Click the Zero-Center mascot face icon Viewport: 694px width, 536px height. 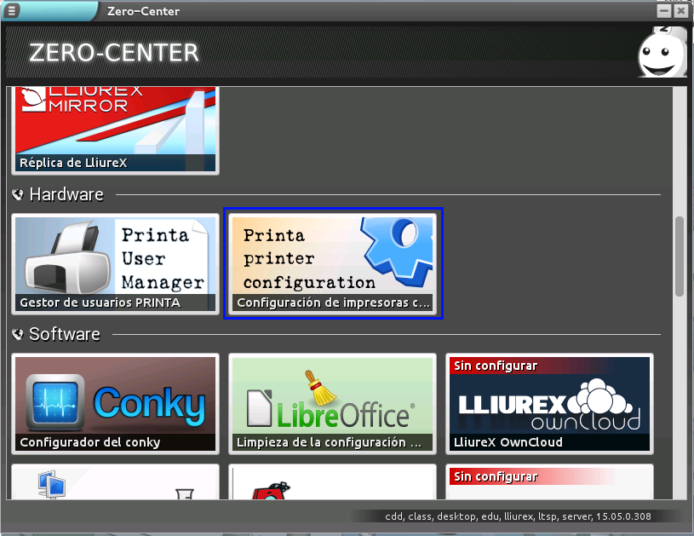coord(661,53)
